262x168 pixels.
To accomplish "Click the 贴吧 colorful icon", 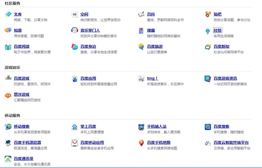I will coord(208,14).
